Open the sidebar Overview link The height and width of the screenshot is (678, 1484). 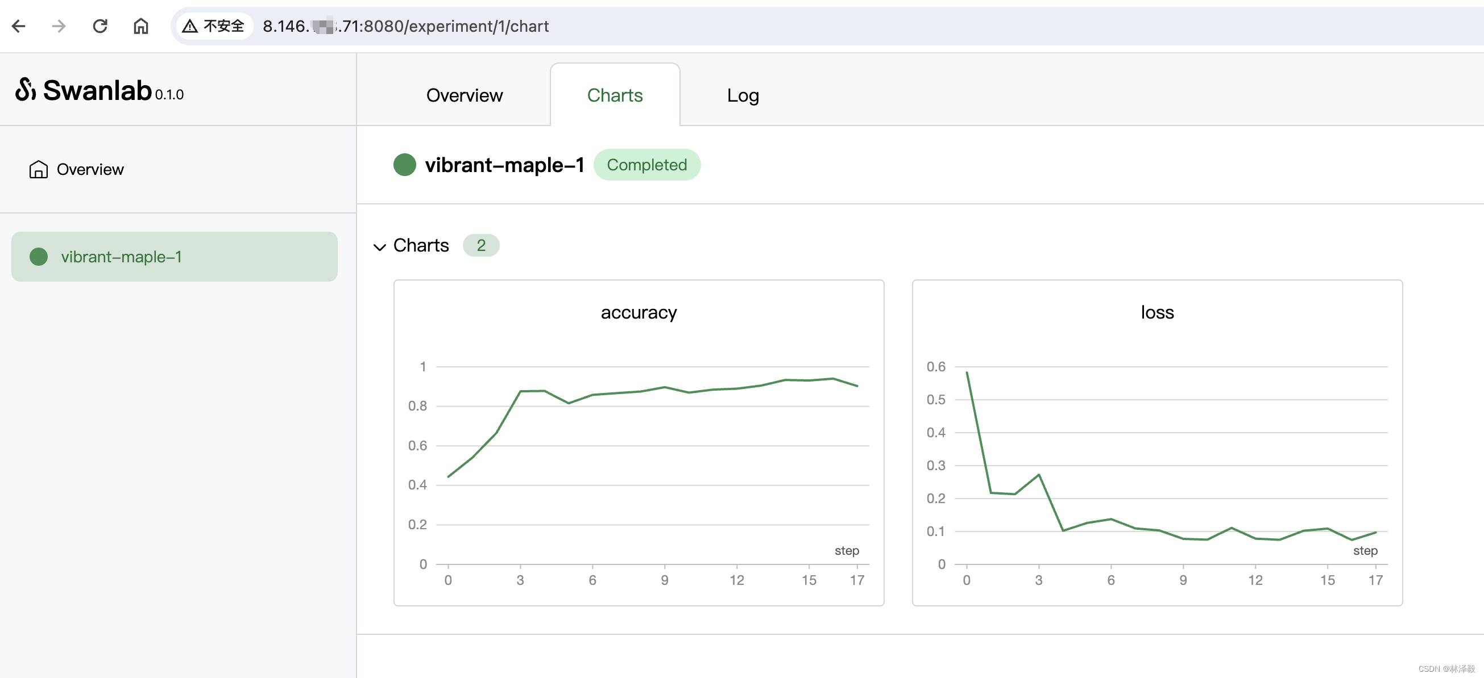coord(90,169)
